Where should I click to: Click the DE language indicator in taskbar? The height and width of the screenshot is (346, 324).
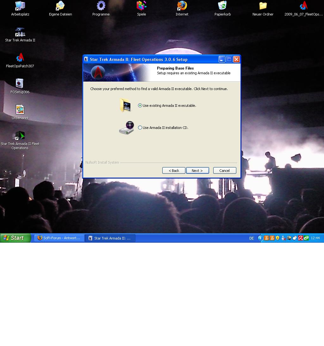pos(252,238)
